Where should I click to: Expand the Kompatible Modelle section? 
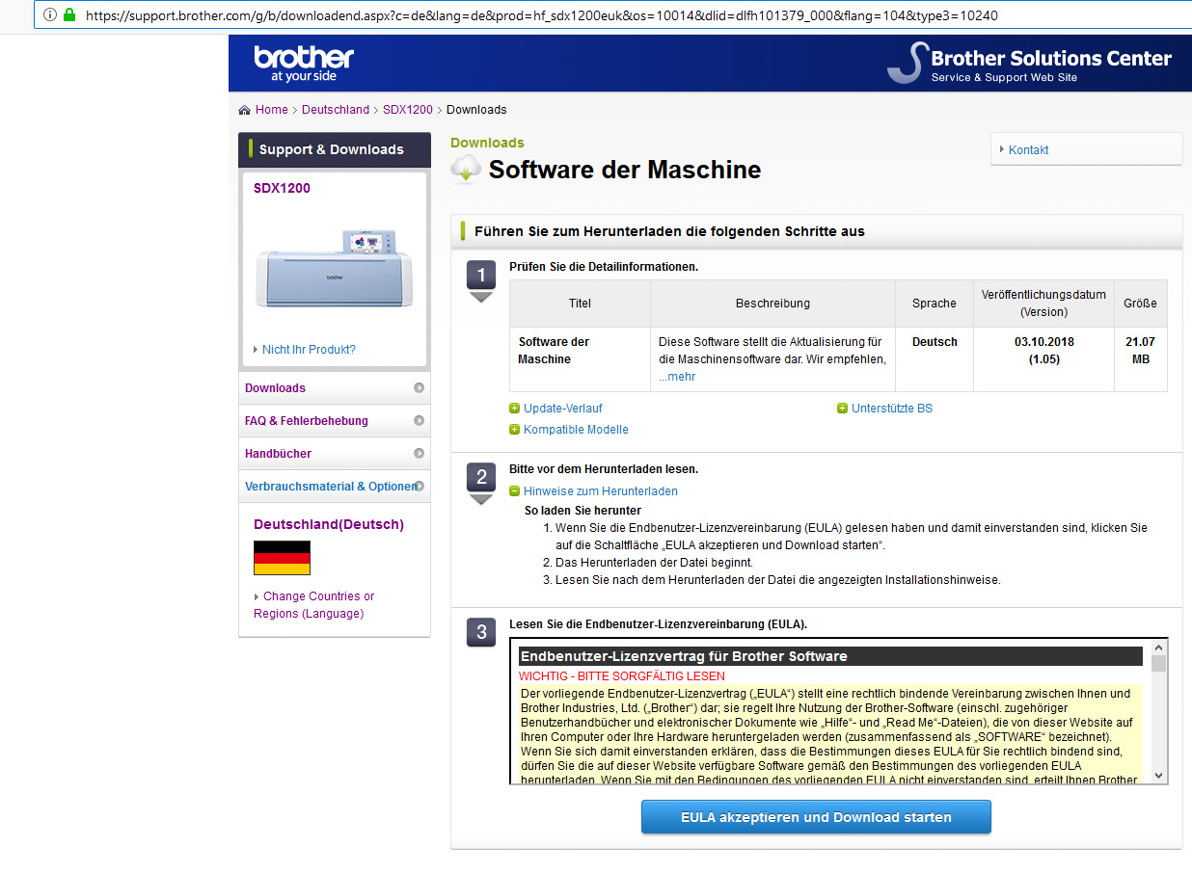pos(515,430)
